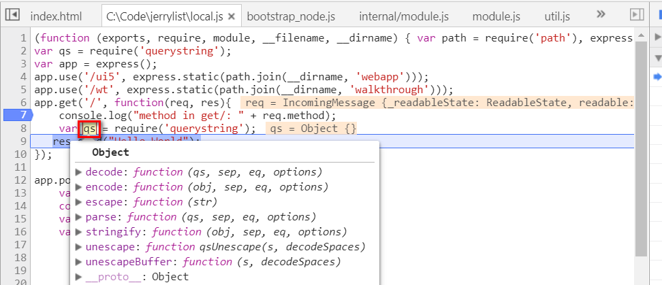Click the 'path' string on line 1
Screen dimensions: 662x285
pyautogui.click(x=553, y=38)
